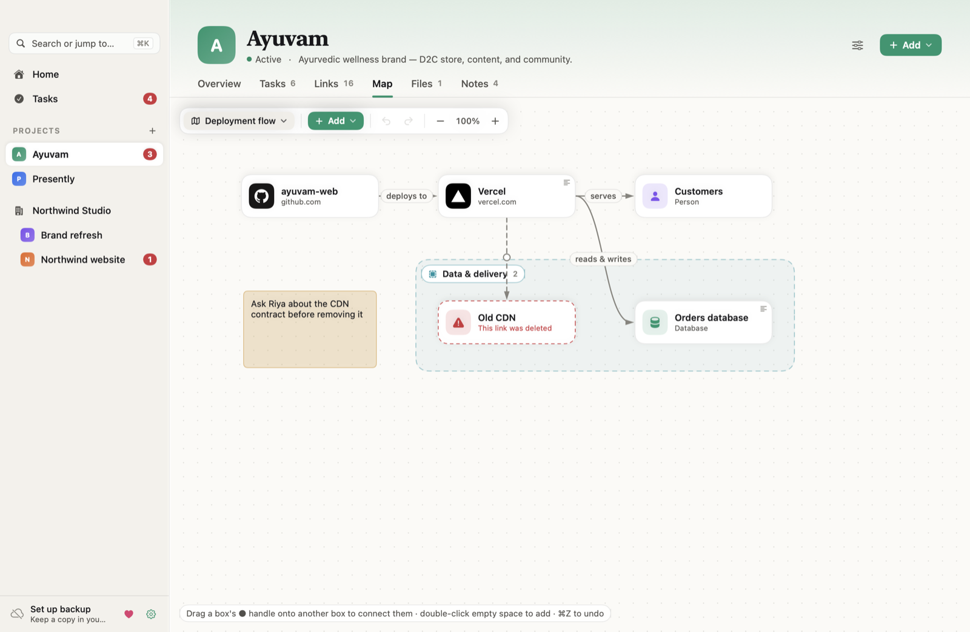
Task: Zoom in with the plus icon
Action: (495, 121)
